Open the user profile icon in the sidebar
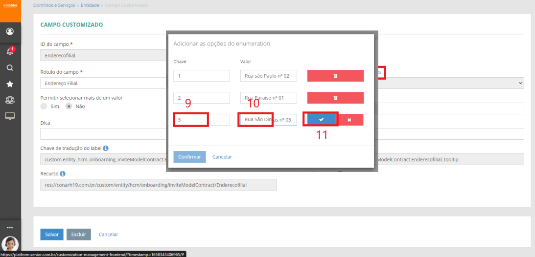This screenshot has height=257, width=535. click(x=10, y=31)
